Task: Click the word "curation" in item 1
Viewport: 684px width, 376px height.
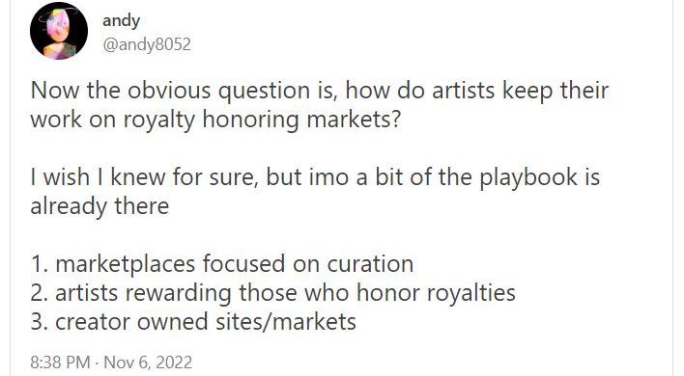Action: pyautogui.click(x=370, y=264)
